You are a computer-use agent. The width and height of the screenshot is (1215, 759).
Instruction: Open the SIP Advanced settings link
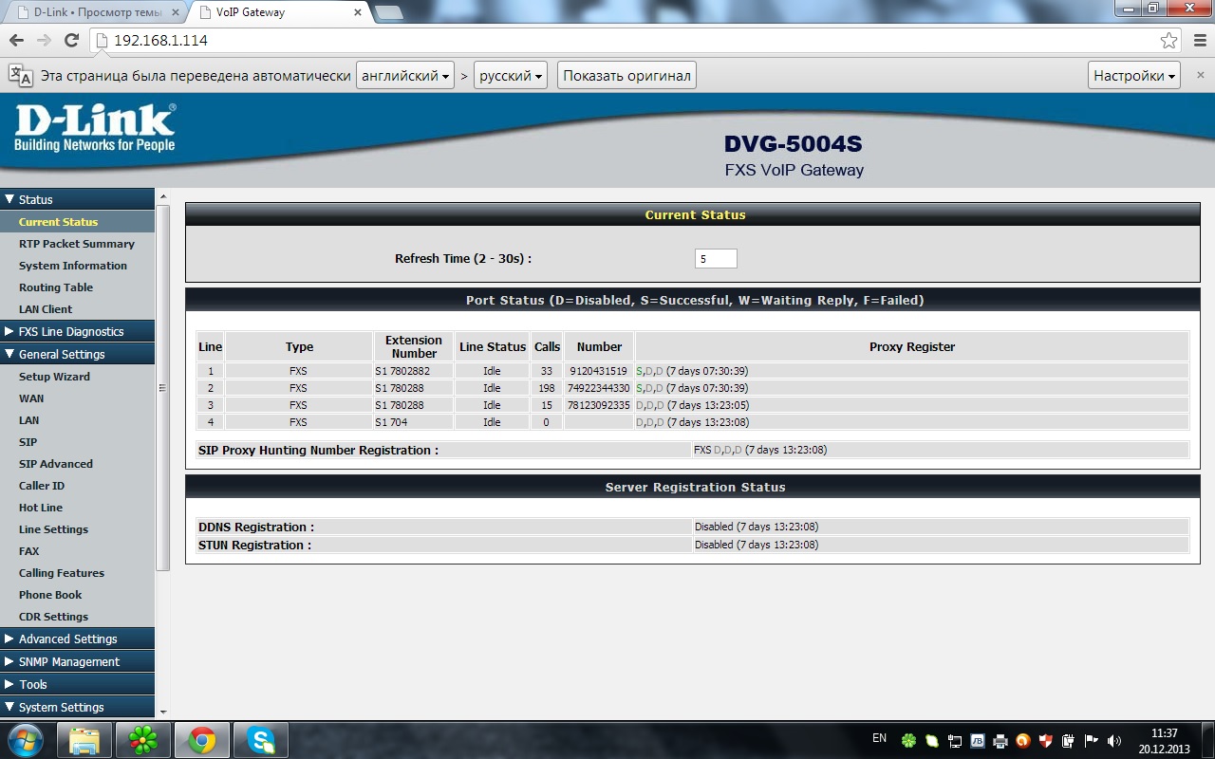56,464
